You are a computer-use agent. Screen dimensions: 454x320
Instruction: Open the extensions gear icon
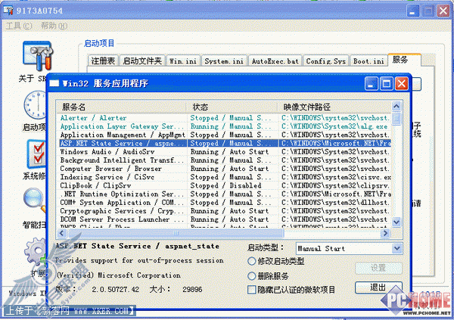(x=36, y=252)
